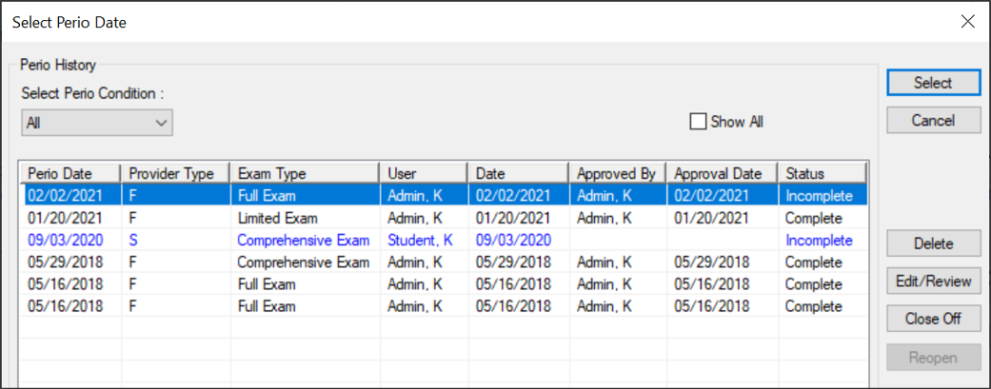
Task: Sort by Perio Date column header
Action: point(71,173)
